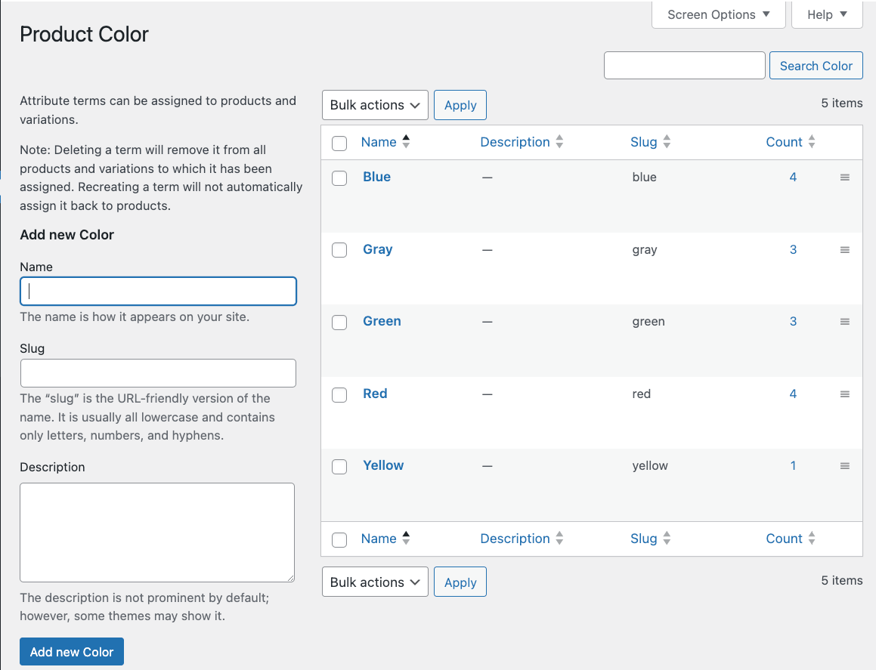Click the 'yellow' slug text
This screenshot has width=876, height=670.
pyautogui.click(x=650, y=465)
